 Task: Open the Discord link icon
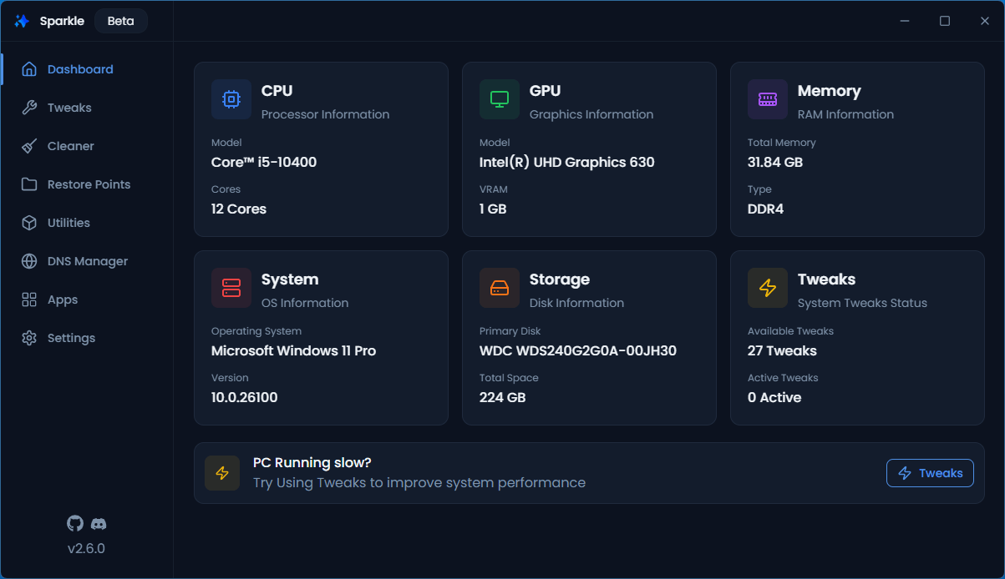[99, 524]
